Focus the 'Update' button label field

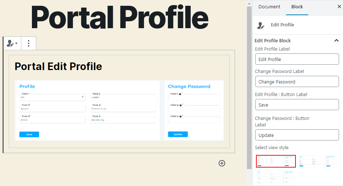[297, 135]
